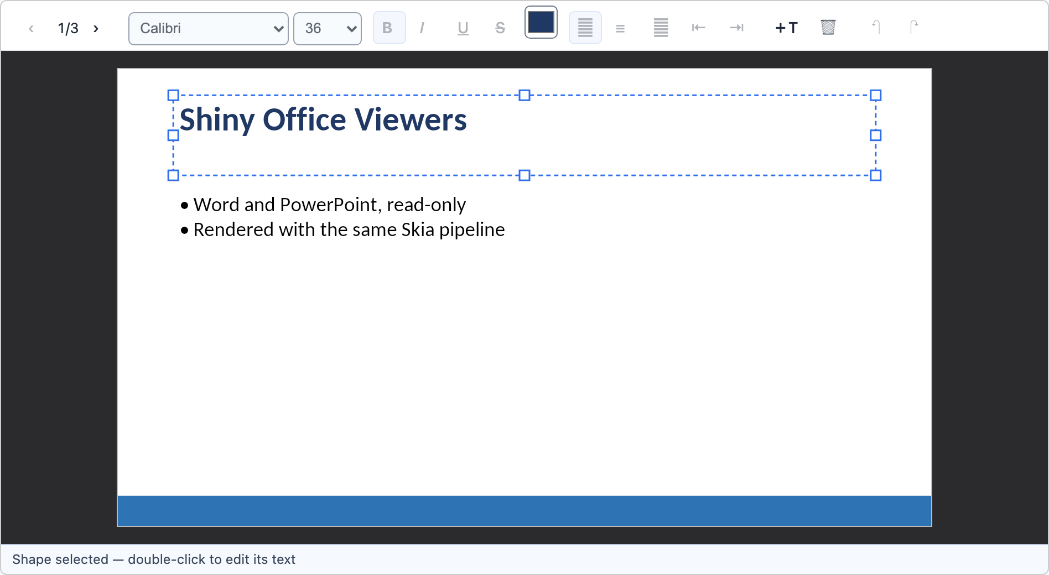
Task: Delete the selected shape via trash icon
Action: point(828,28)
